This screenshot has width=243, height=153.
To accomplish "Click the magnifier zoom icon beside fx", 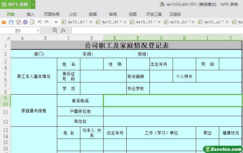I will pos(55,30).
